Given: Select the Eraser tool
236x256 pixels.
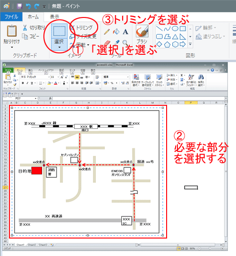Looking at the screenshot, I should [107, 43].
